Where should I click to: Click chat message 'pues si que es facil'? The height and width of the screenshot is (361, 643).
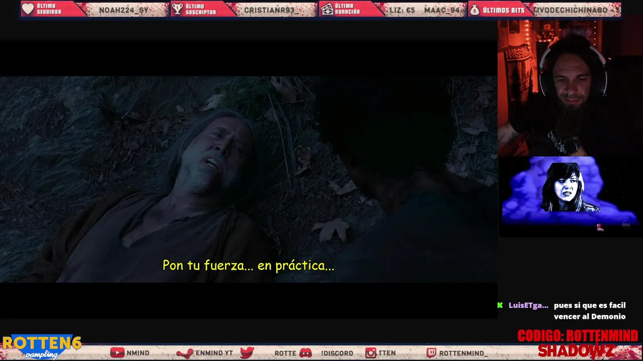590,305
